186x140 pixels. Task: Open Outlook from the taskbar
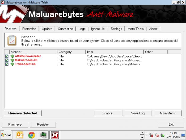click(20, 135)
